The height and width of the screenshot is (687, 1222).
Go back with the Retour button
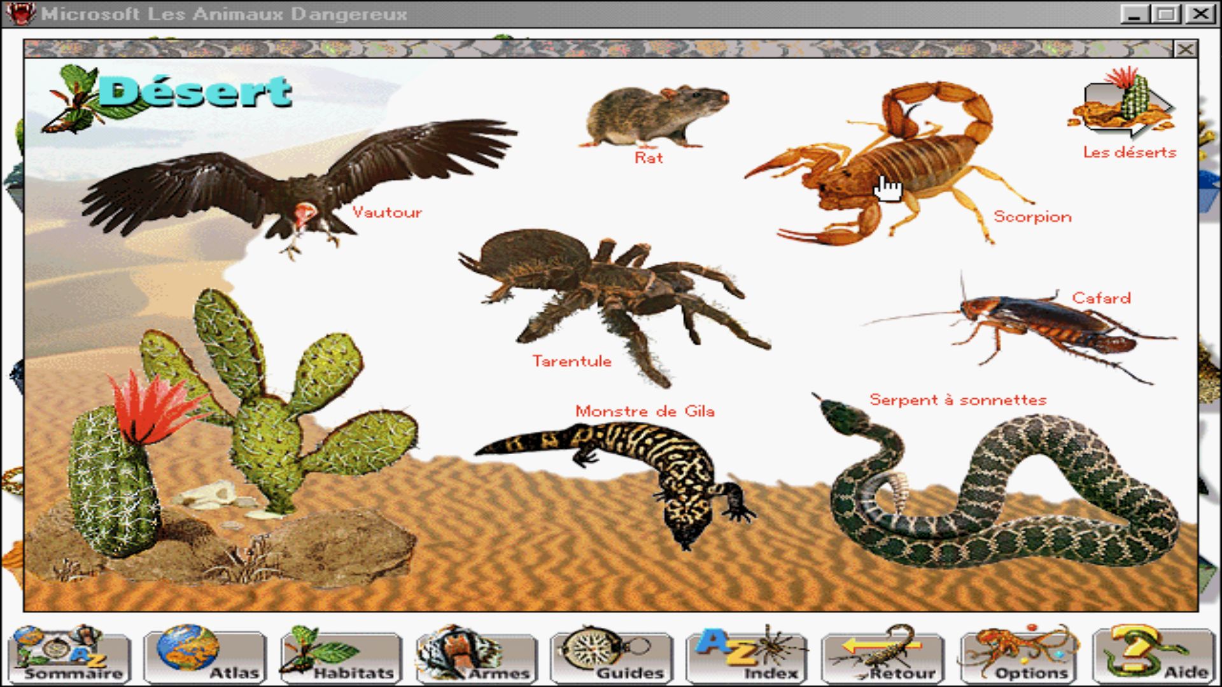[x=883, y=655]
